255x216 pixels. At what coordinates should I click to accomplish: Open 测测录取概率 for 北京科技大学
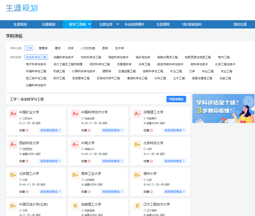point(175,161)
